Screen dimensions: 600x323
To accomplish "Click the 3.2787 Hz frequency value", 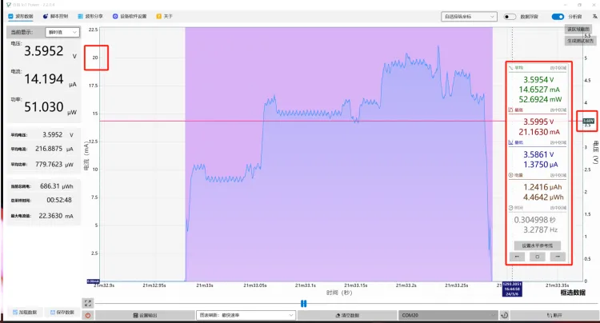I will 540,229.
